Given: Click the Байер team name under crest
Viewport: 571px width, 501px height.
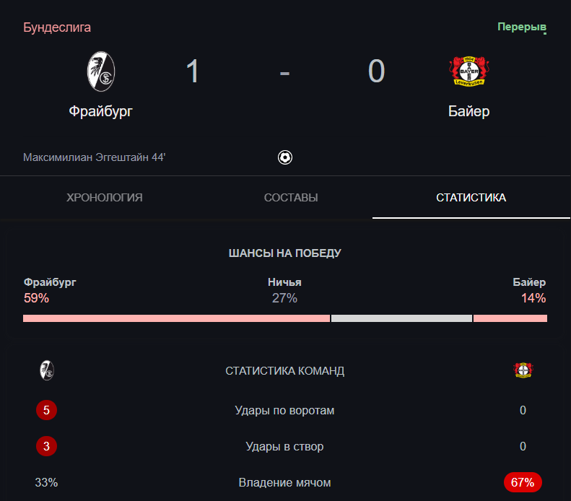Looking at the screenshot, I should point(468,111).
